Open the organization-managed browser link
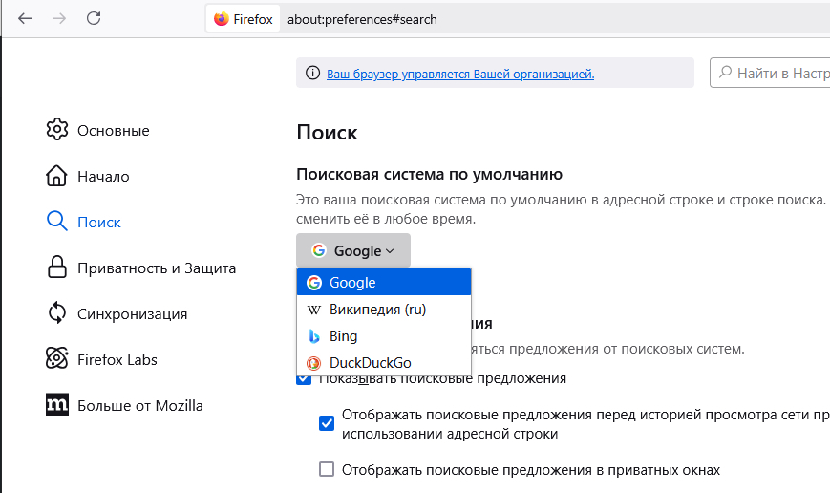 [460, 74]
